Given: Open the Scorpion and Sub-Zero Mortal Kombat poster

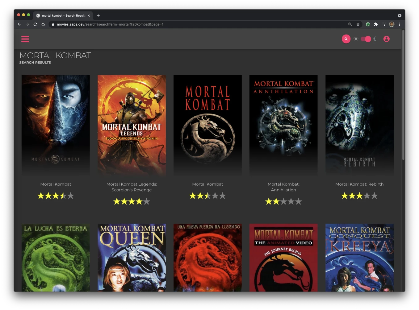Looking at the screenshot, I should (x=56, y=125).
